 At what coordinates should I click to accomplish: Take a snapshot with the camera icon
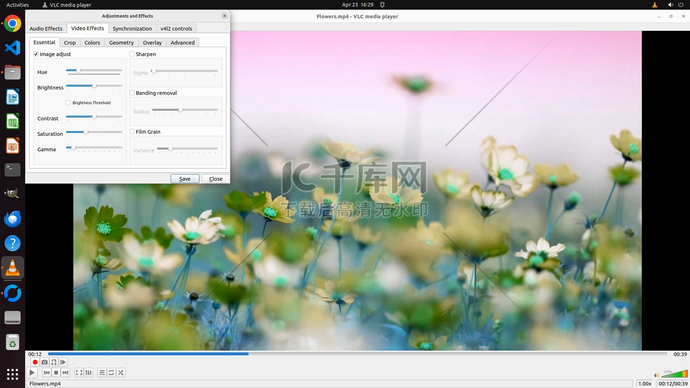tap(45, 362)
